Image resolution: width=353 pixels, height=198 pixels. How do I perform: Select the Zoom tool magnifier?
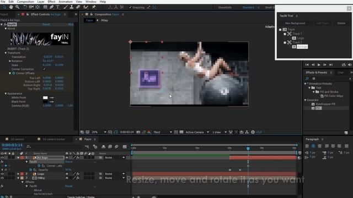17,7
